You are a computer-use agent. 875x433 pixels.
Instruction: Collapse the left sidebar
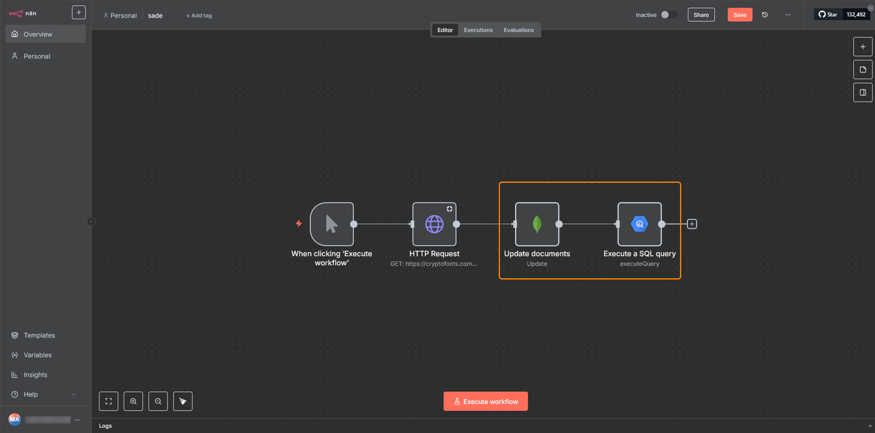click(x=91, y=221)
